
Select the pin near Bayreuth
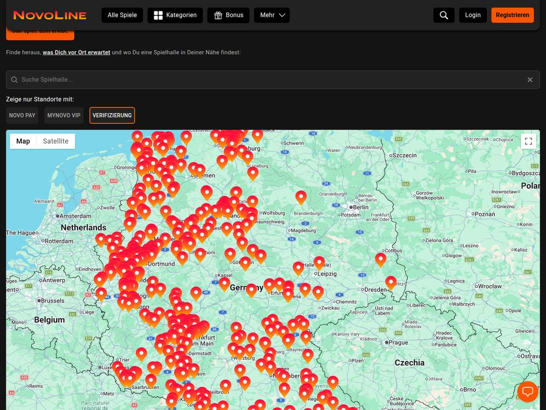(x=288, y=340)
